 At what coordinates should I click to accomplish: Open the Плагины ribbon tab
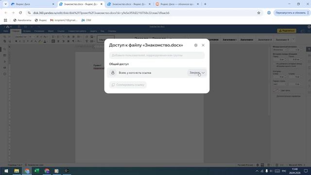pyautogui.click(x=112, y=31)
